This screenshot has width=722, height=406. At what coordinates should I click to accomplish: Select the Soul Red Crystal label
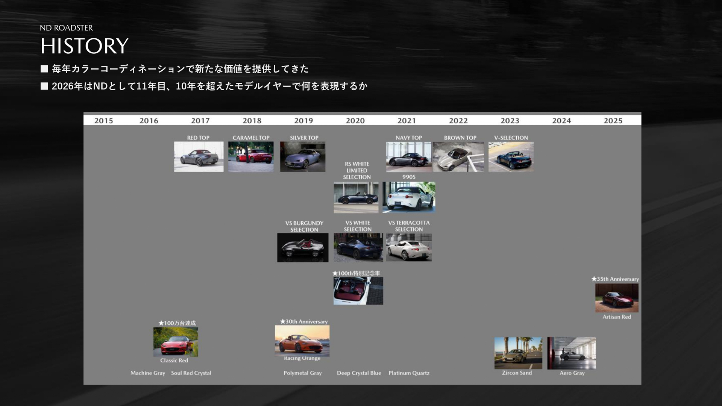tap(191, 373)
